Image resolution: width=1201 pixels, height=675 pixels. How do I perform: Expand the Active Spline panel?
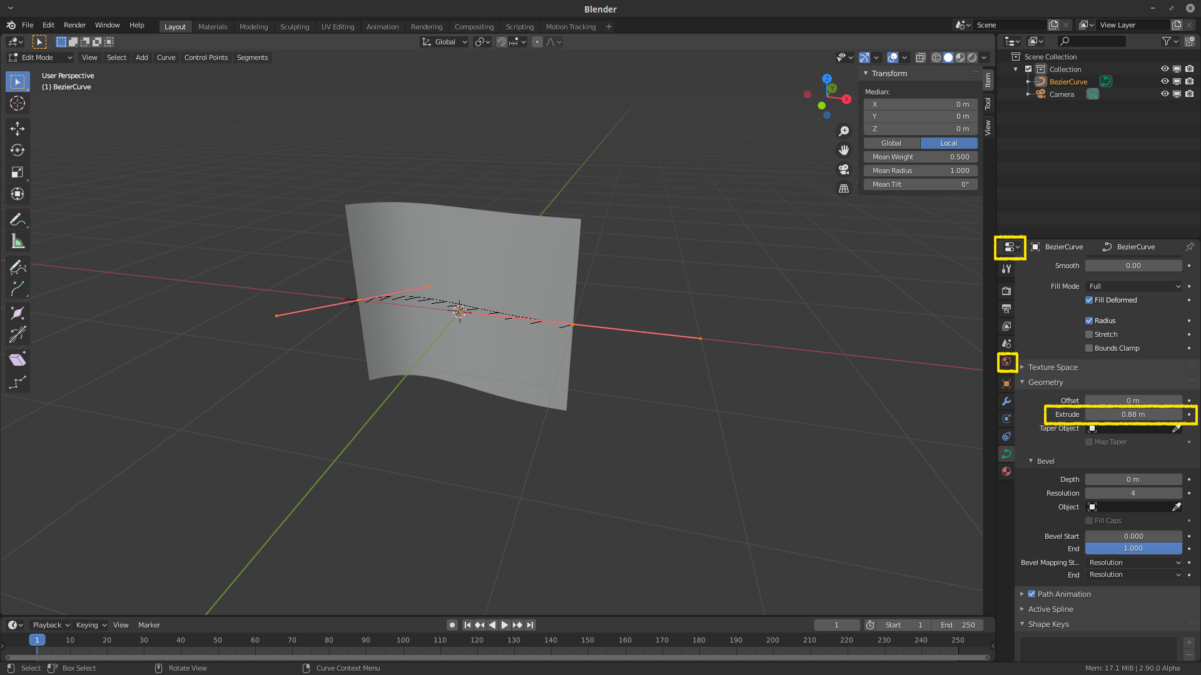pos(1050,609)
